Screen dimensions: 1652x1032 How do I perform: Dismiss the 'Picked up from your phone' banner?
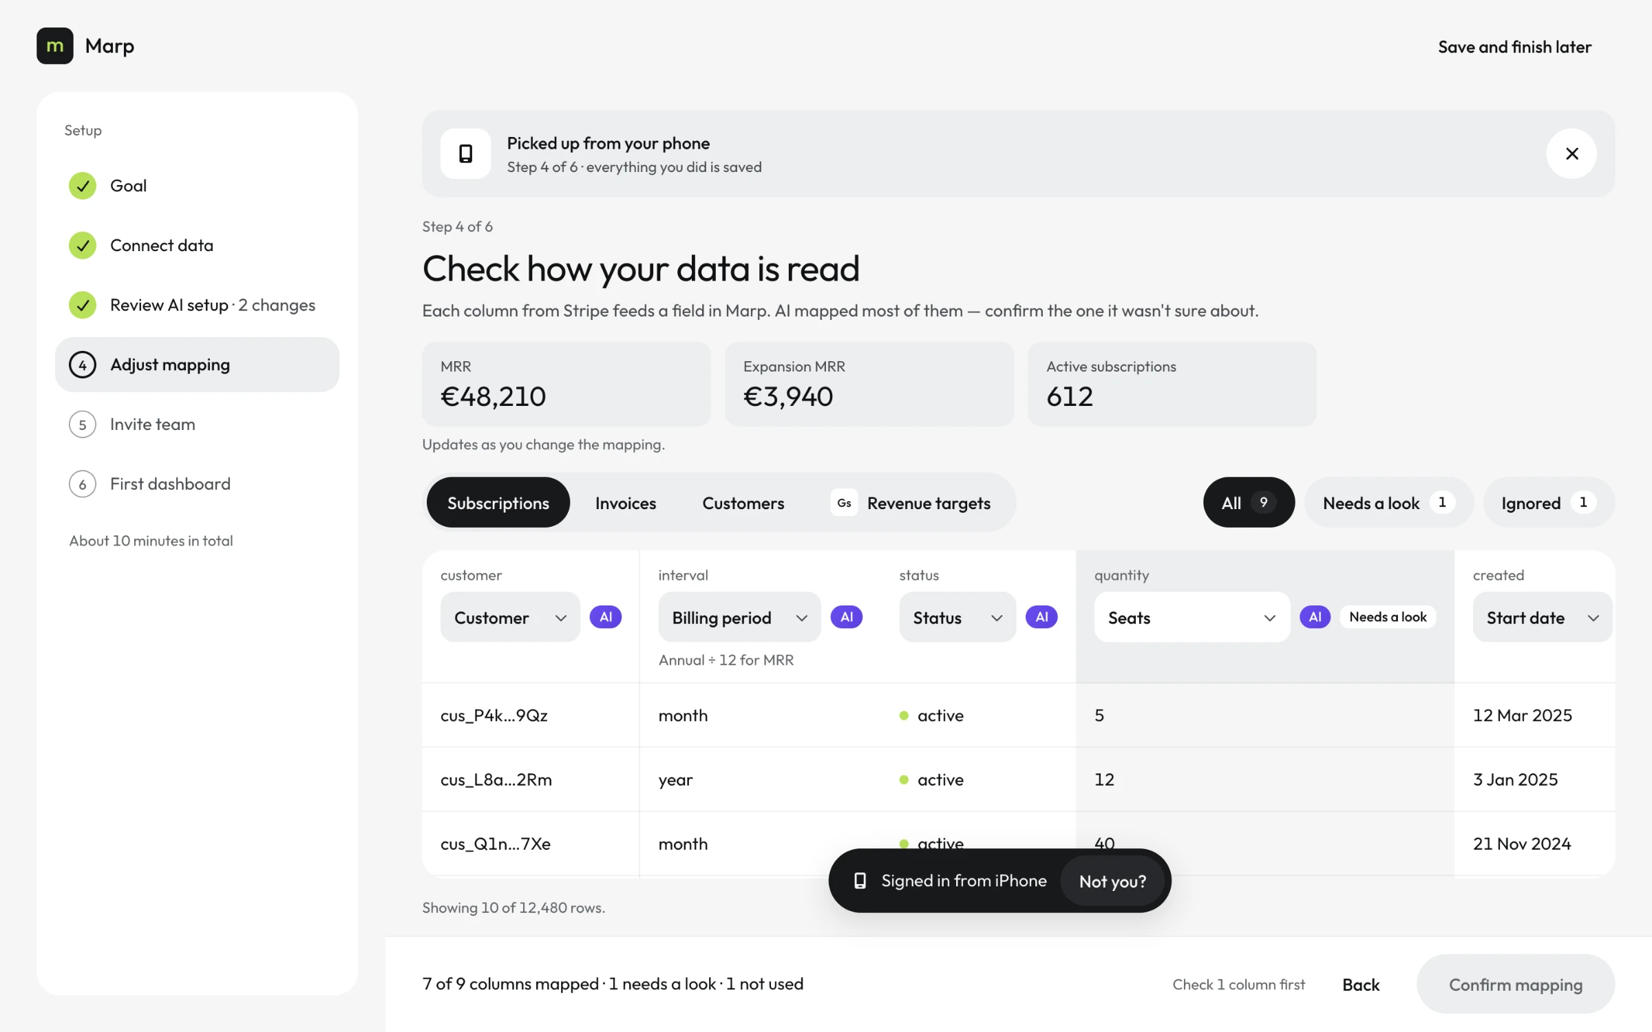pyautogui.click(x=1571, y=153)
